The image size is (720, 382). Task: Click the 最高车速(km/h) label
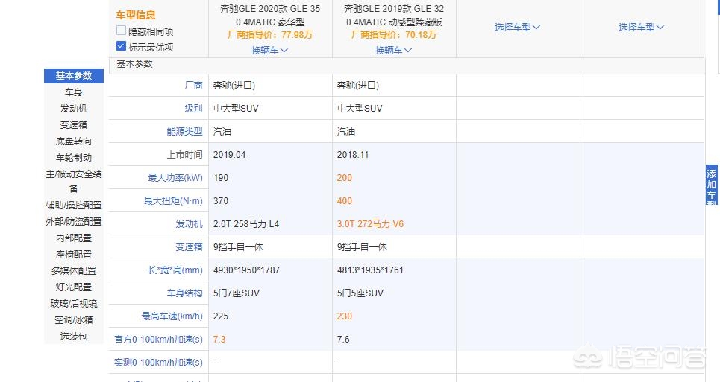[172, 316]
